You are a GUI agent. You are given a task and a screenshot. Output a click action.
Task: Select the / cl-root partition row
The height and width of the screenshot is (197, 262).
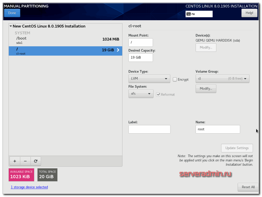tap(66, 51)
